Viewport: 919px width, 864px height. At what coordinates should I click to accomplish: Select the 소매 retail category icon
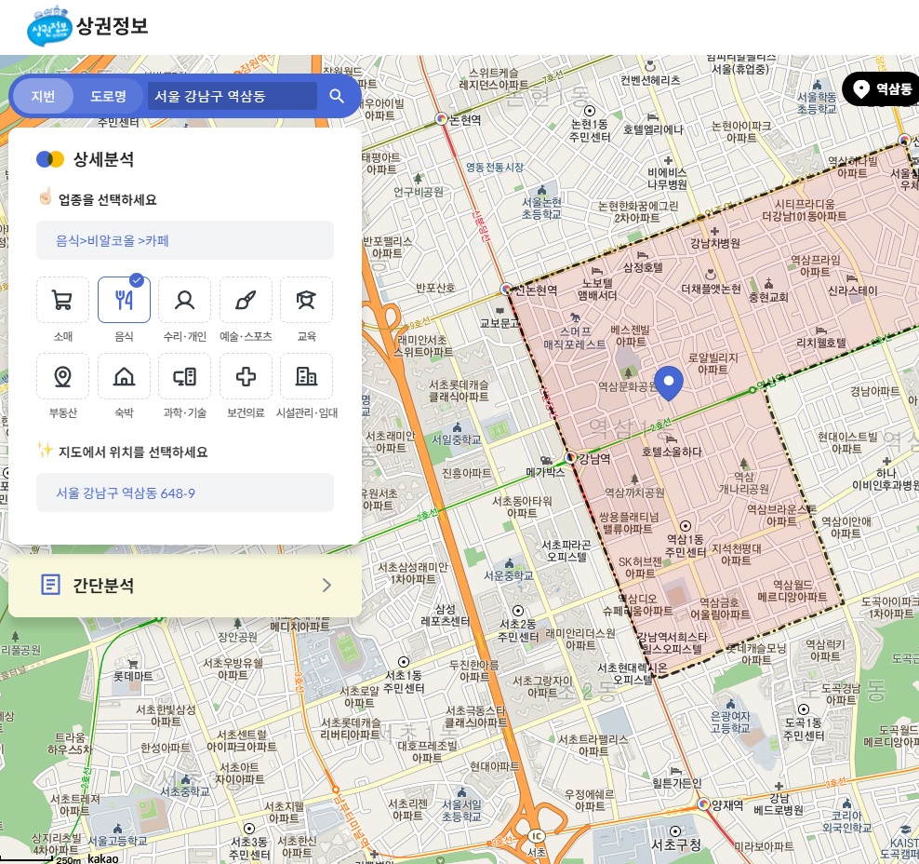61,300
